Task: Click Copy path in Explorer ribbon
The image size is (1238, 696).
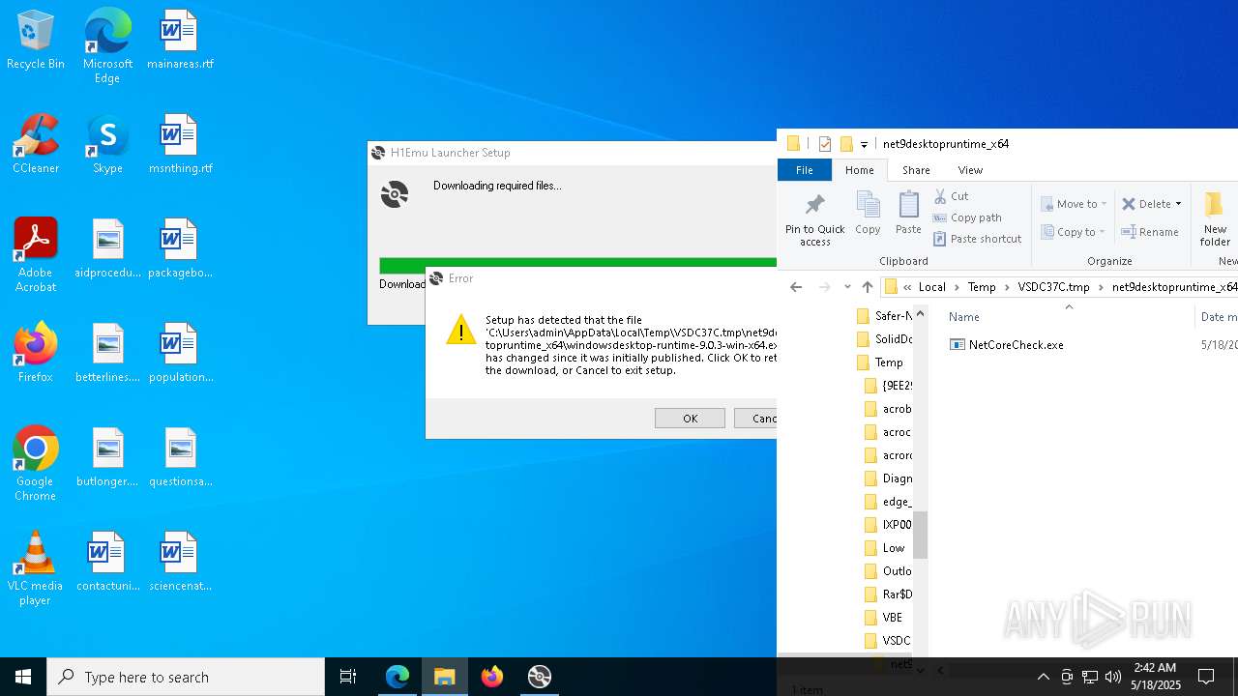Action: (967, 217)
